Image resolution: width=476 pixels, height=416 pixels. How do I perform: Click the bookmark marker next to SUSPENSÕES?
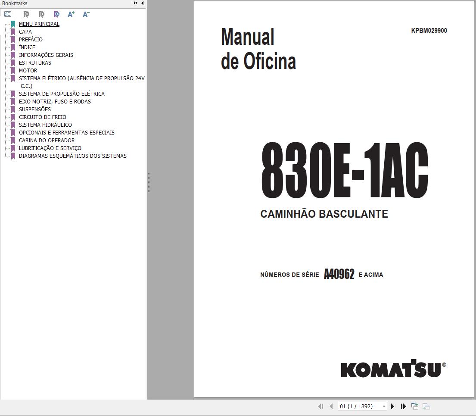tap(12, 109)
